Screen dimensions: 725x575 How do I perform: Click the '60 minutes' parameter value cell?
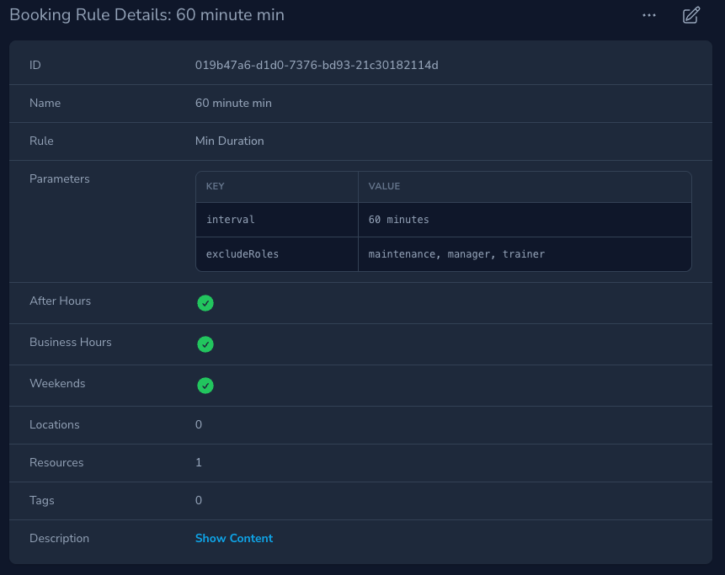point(525,220)
